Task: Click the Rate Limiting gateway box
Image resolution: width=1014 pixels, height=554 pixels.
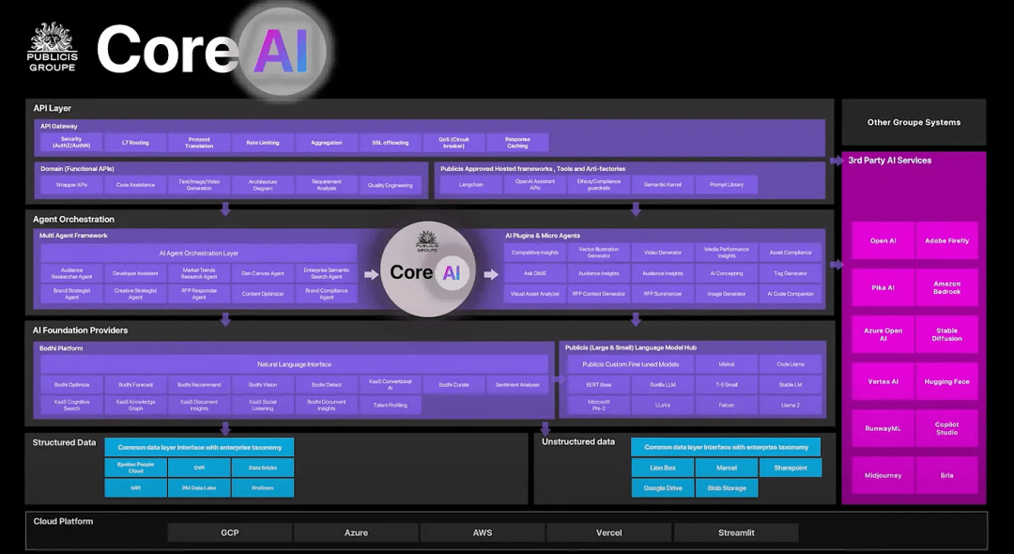Action: [262, 143]
